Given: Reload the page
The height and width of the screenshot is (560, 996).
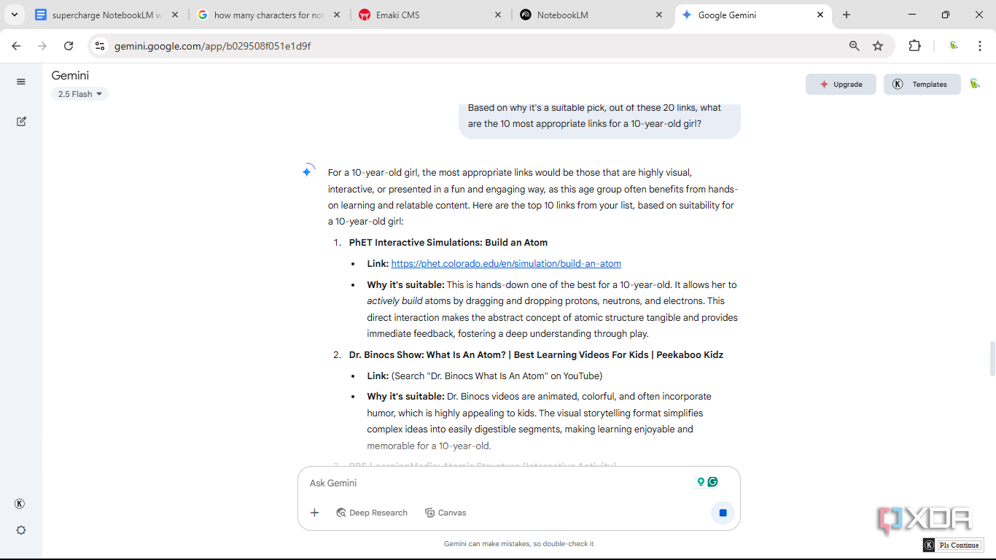Looking at the screenshot, I should 69,46.
